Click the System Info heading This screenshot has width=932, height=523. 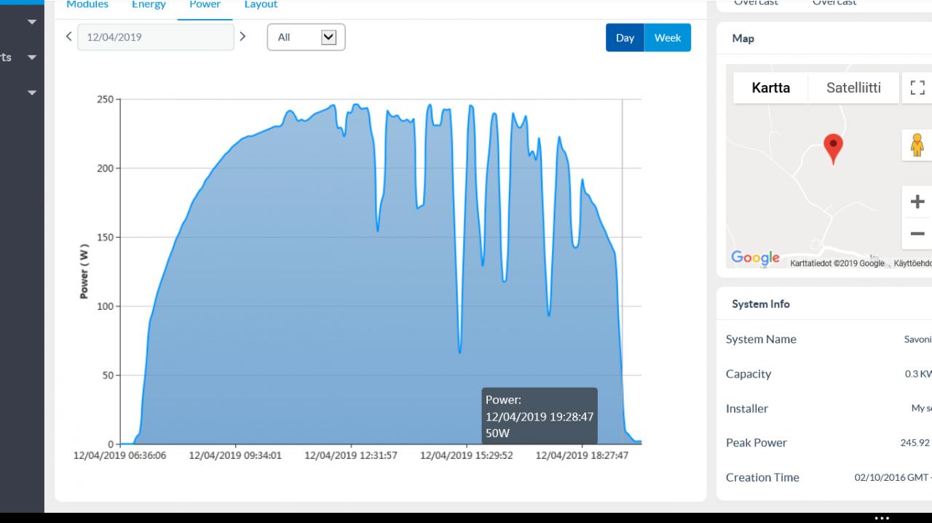[x=761, y=304]
